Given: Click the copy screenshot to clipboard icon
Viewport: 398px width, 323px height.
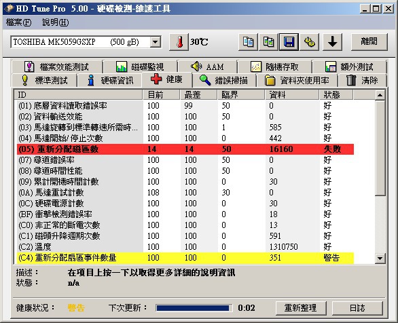Looking at the screenshot, I should (268, 42).
